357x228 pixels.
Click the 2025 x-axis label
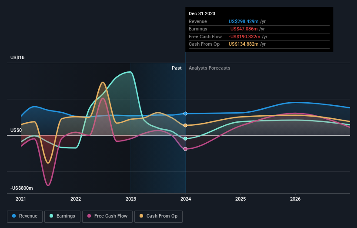[240, 199]
